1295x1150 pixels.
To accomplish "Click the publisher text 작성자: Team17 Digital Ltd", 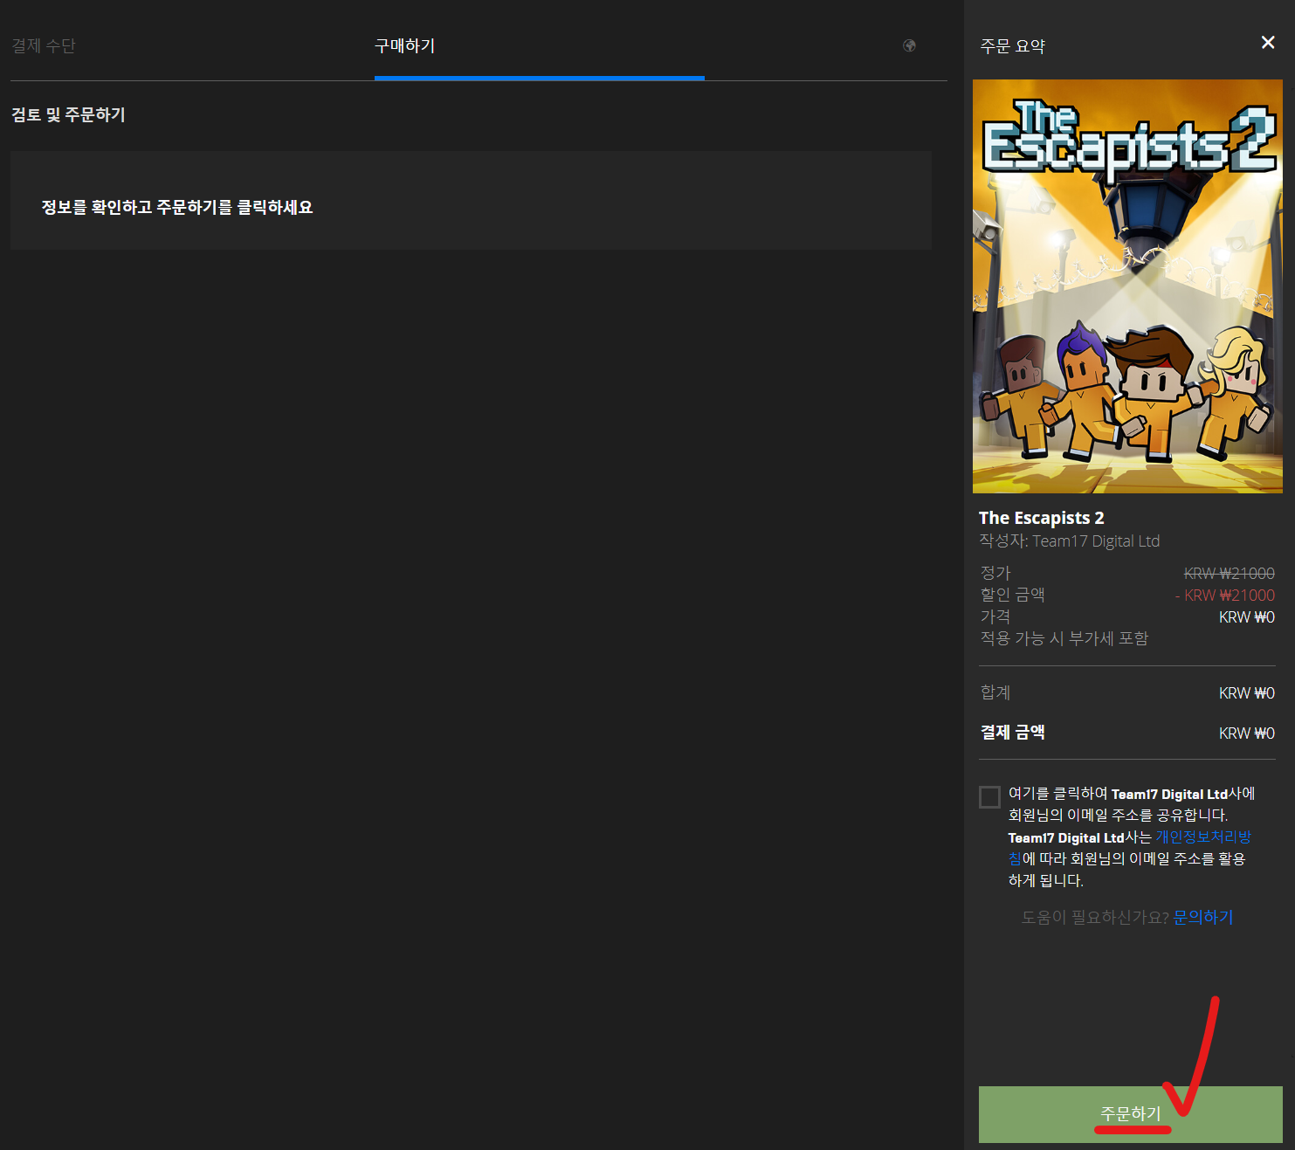I will (x=1069, y=541).
